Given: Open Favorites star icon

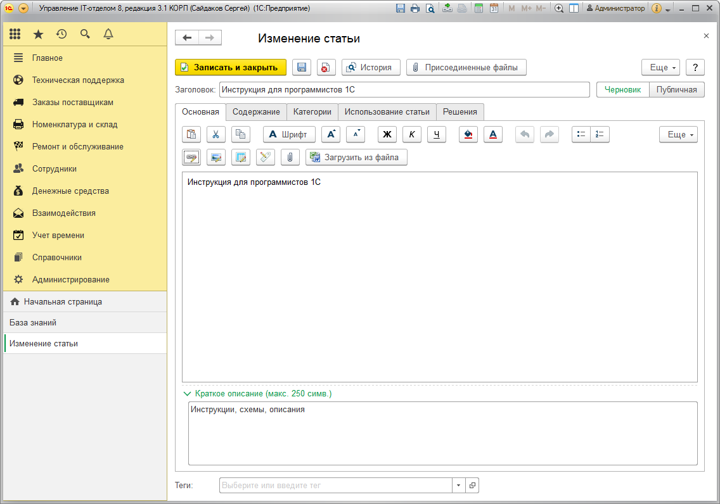Looking at the screenshot, I should (38, 34).
